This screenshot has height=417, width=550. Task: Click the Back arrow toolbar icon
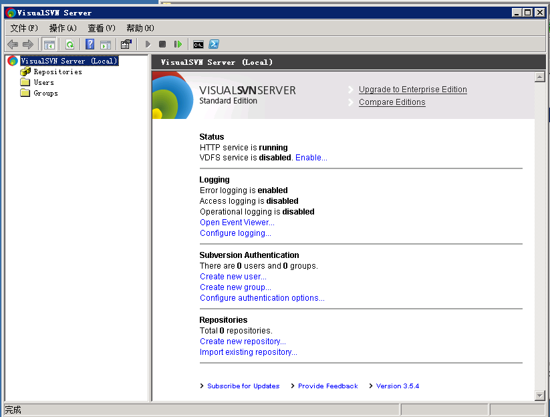(x=12, y=45)
